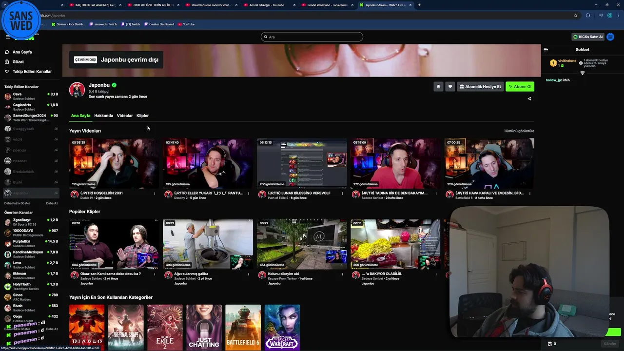Click Tümünü görüntüle link
Screen dimensions: 624x351
pyautogui.click(x=519, y=131)
